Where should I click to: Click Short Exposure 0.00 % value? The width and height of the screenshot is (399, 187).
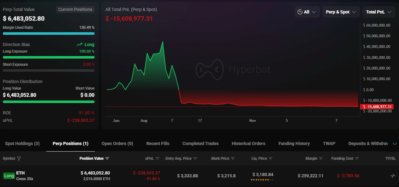tap(89, 64)
